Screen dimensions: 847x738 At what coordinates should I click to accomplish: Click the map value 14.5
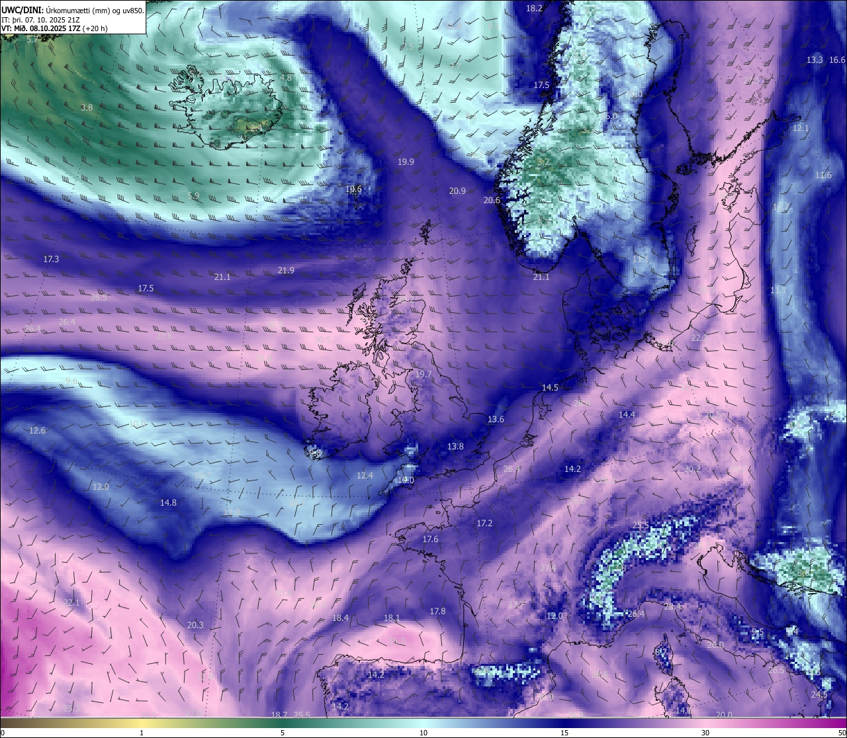coord(550,388)
